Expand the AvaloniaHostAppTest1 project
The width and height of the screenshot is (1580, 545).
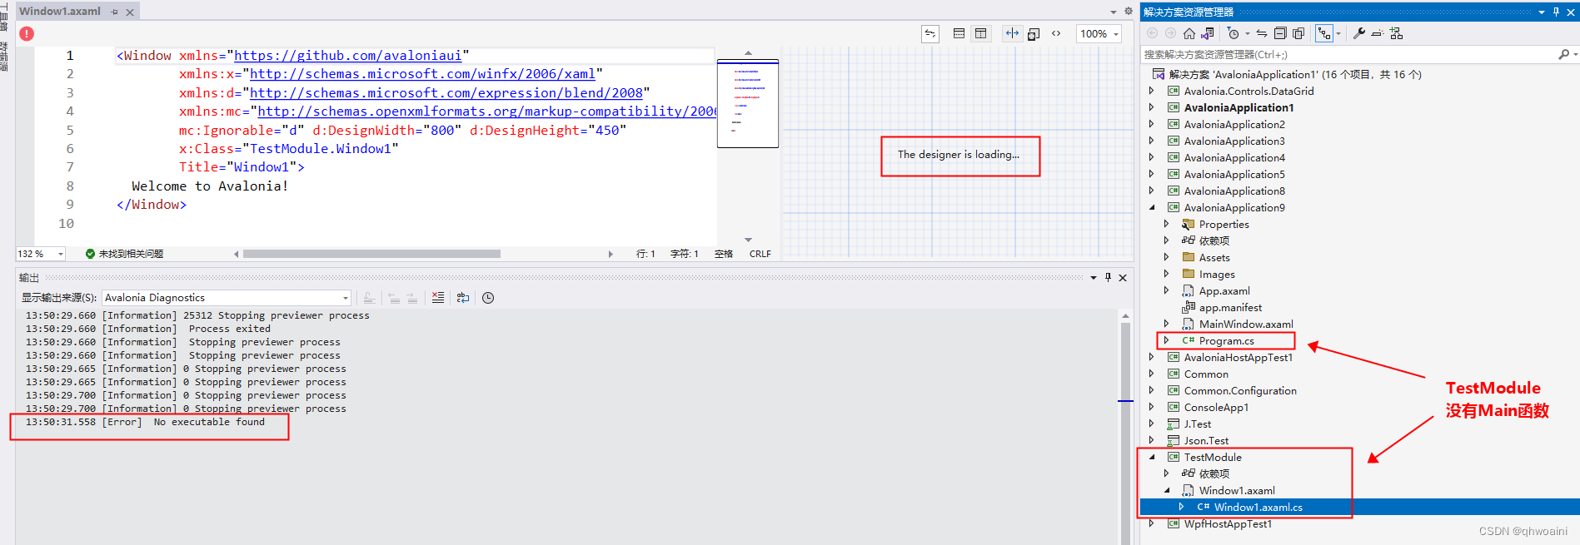tap(1152, 358)
